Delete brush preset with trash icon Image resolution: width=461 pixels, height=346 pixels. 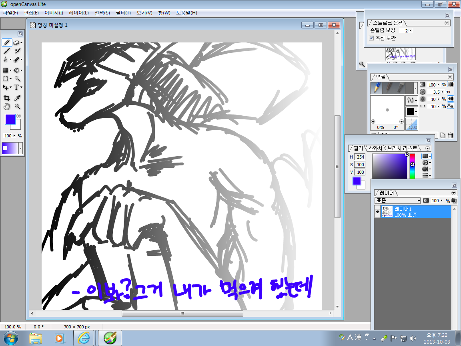click(450, 135)
